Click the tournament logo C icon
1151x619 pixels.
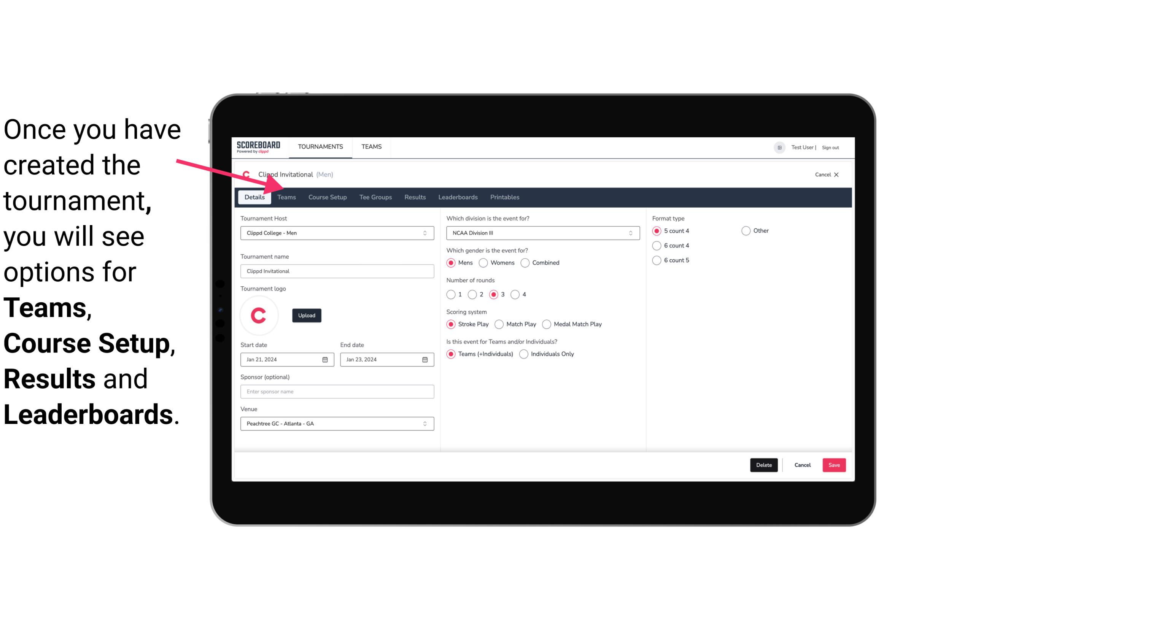tap(259, 315)
